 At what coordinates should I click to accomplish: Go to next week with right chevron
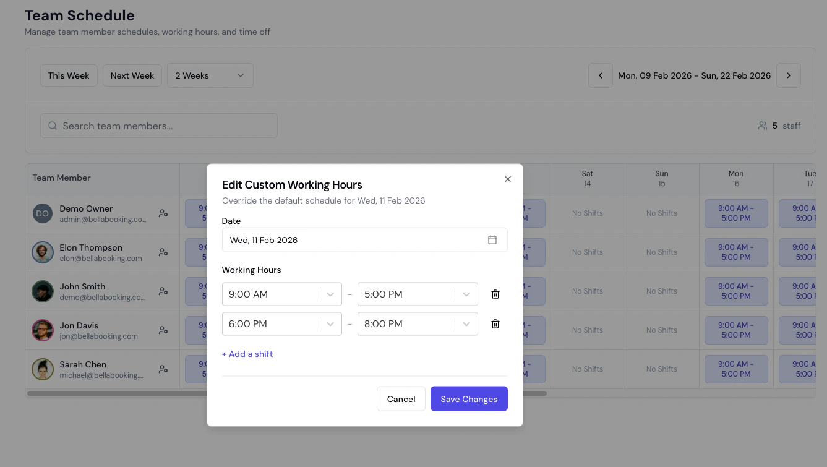click(788, 75)
